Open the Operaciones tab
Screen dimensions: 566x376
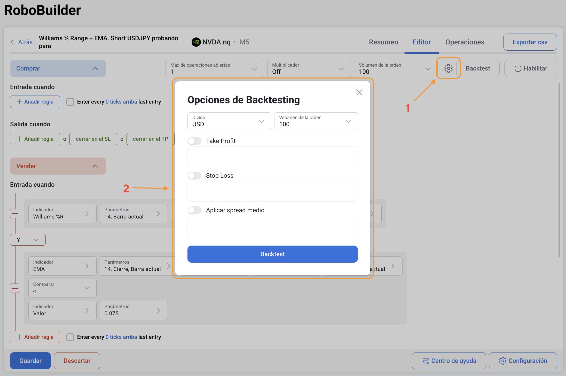coord(465,42)
